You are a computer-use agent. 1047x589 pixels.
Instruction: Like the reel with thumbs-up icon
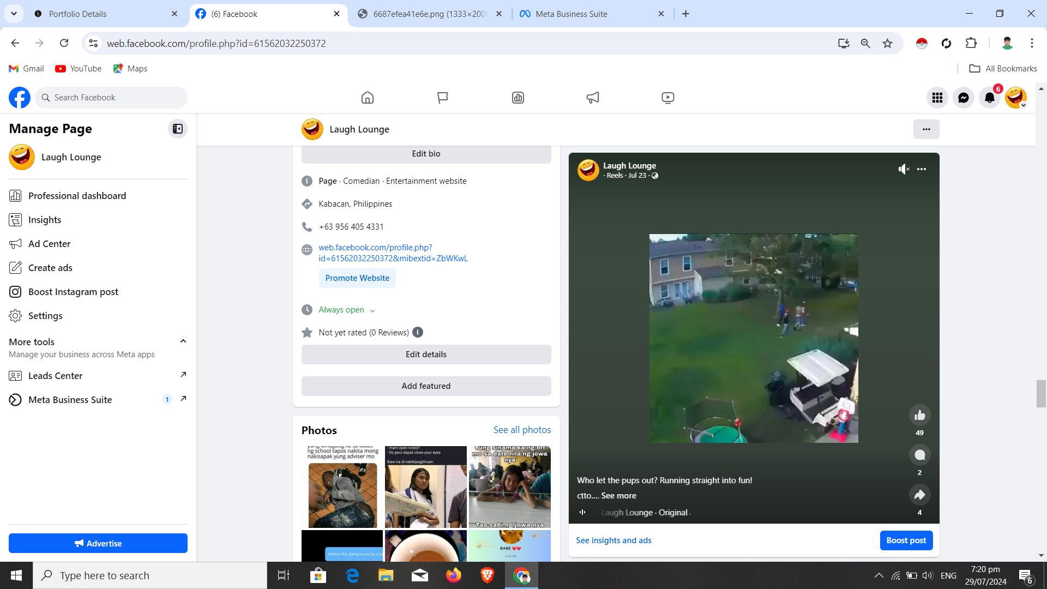[919, 416]
